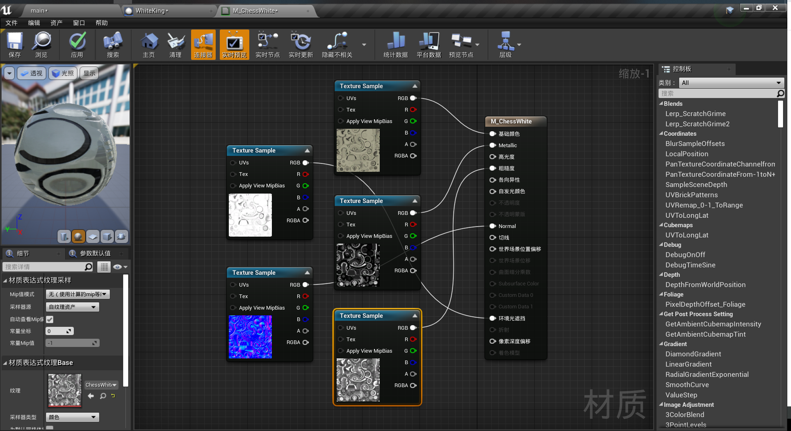Image resolution: width=791 pixels, height=431 pixels.
Task: Open the category All dropdown
Action: pyautogui.click(x=731, y=83)
